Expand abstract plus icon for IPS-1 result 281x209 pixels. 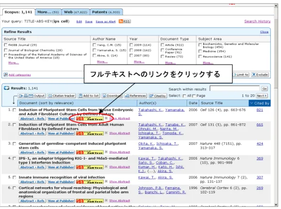(106, 166)
